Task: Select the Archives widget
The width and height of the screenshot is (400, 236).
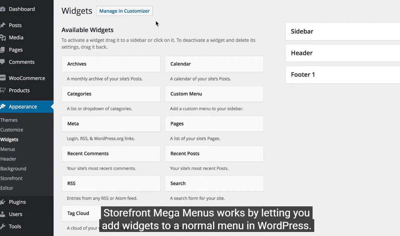Action: [111, 64]
